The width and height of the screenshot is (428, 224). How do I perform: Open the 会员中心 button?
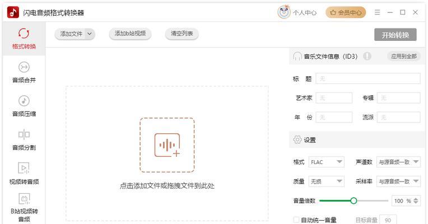[x=346, y=12]
